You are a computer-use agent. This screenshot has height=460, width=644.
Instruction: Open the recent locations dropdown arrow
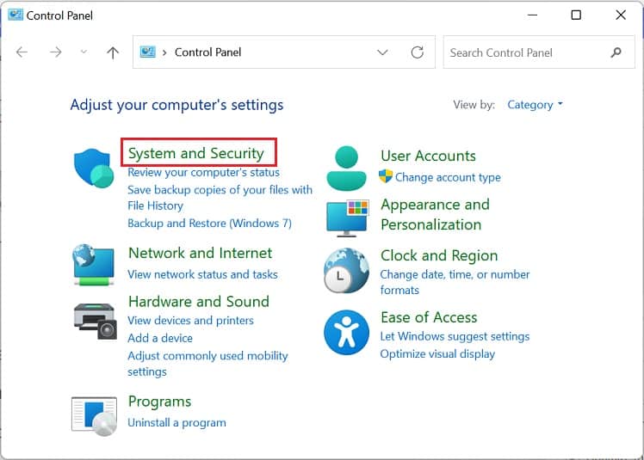click(84, 52)
